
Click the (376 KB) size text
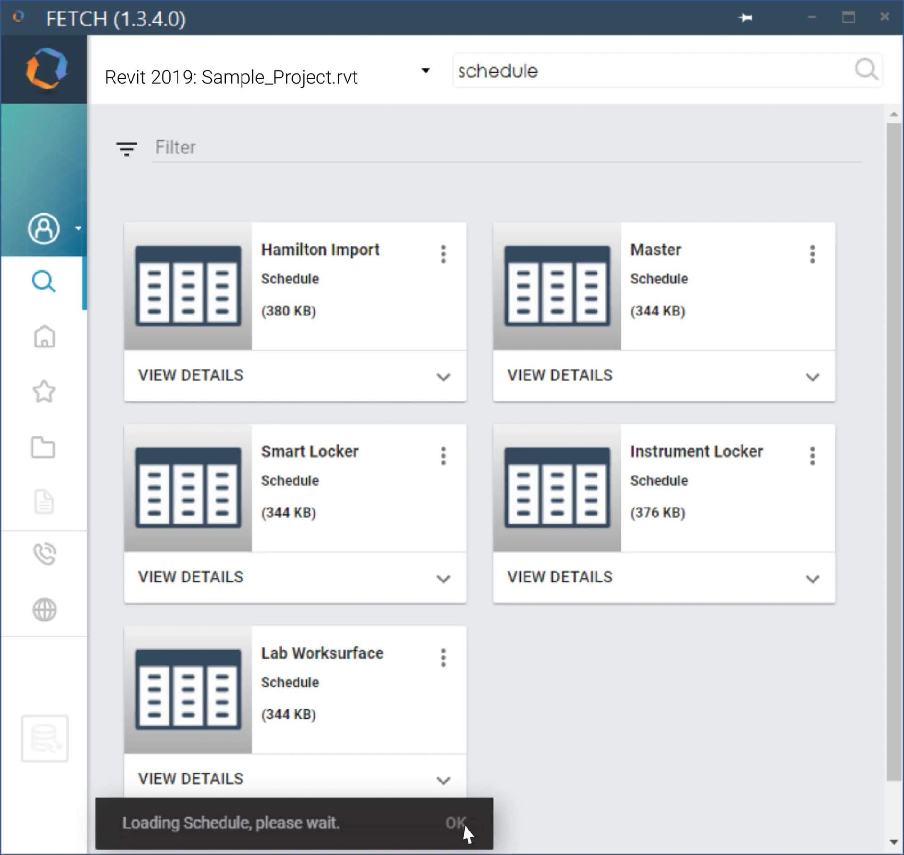[x=657, y=512]
